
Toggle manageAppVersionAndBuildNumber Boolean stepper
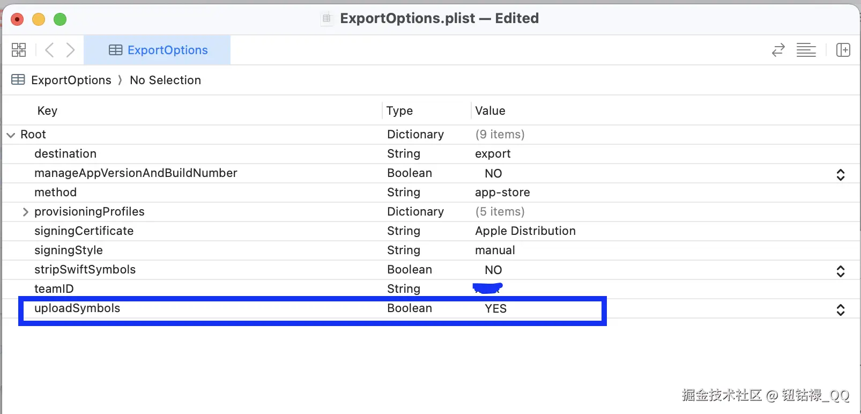(840, 174)
